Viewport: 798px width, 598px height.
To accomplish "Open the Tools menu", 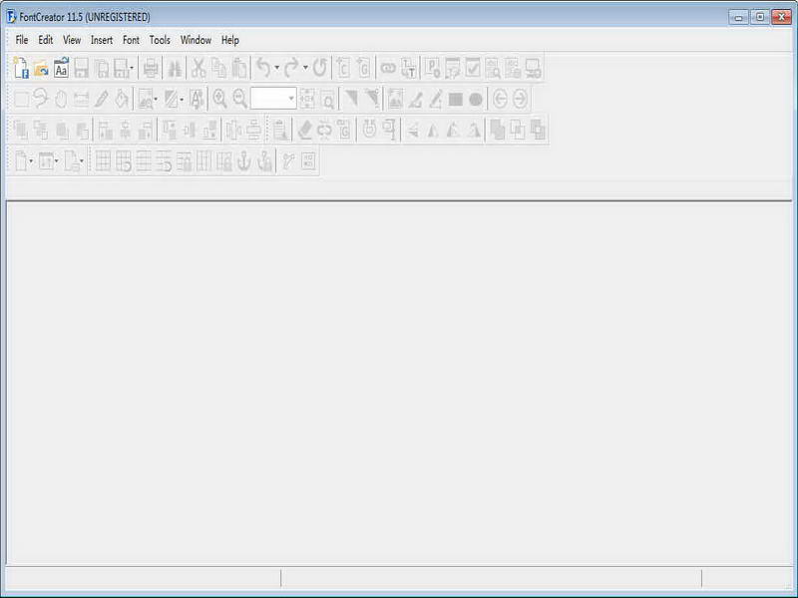I will 160,40.
